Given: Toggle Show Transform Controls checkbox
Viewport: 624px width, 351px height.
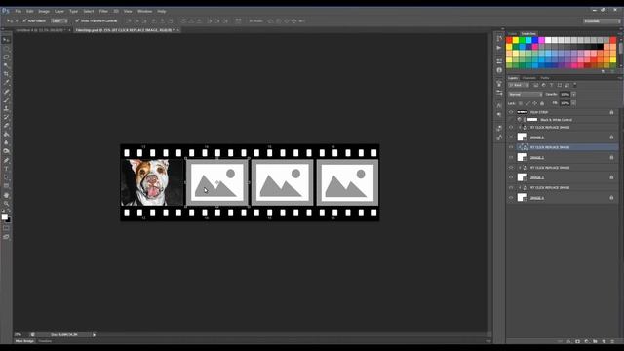Looking at the screenshot, I should (77, 20).
